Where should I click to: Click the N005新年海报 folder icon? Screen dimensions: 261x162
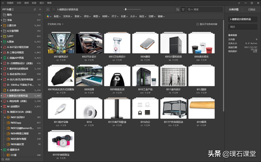(x=8, y=139)
